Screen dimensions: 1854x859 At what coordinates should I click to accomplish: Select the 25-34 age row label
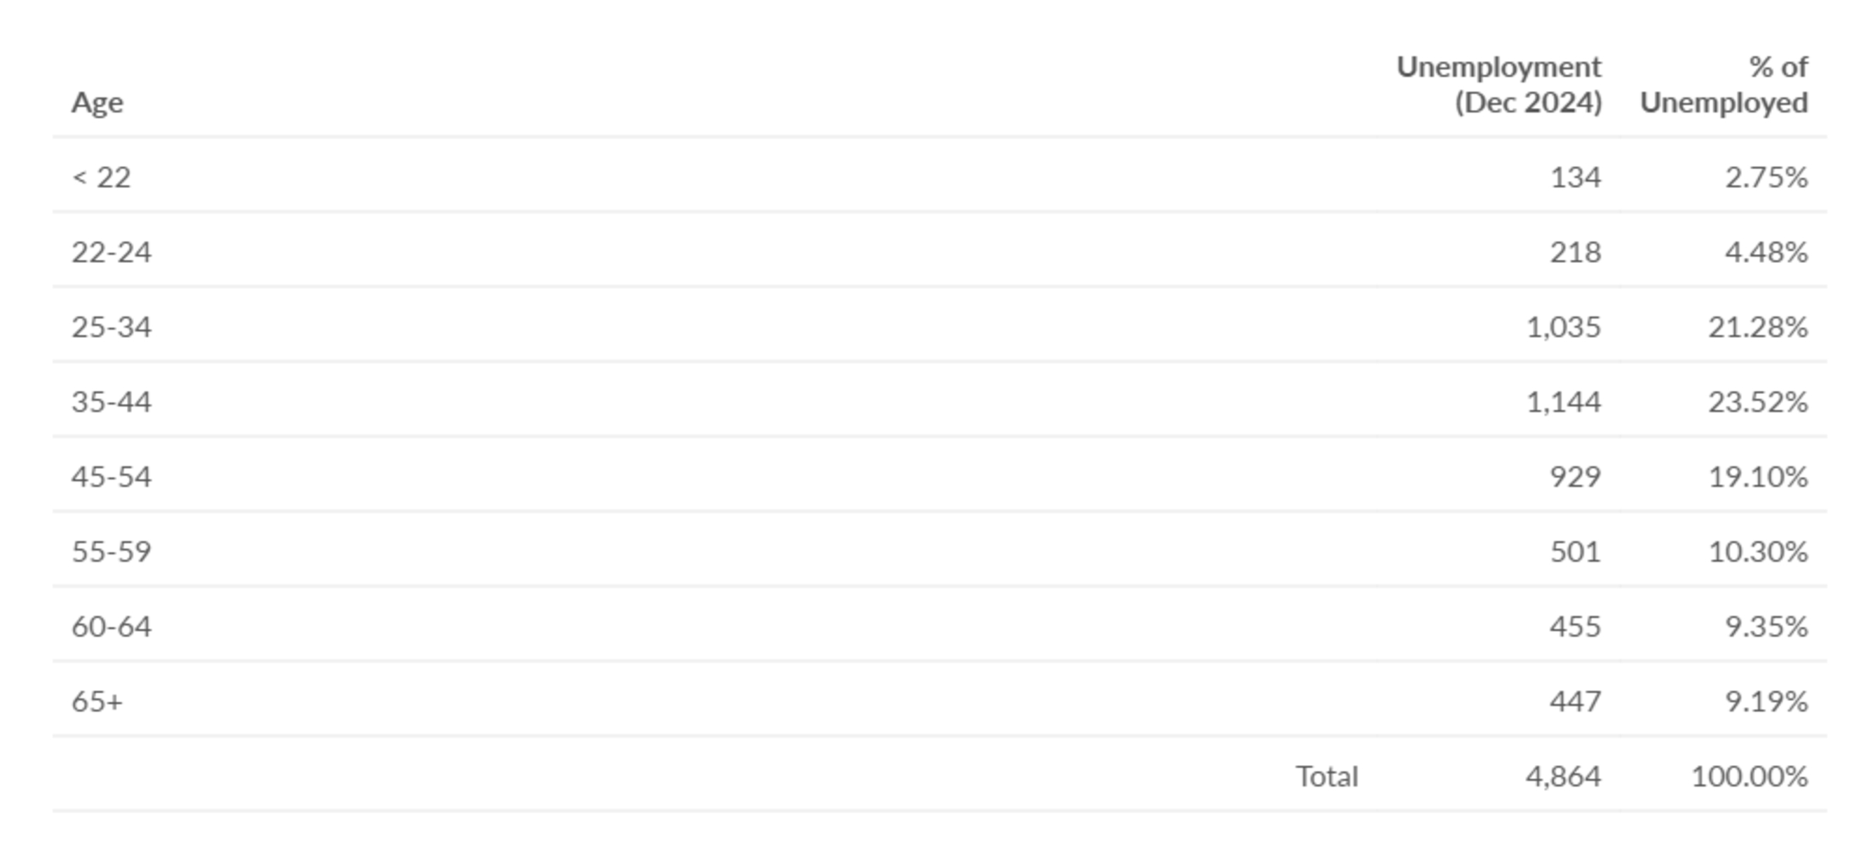click(x=111, y=327)
